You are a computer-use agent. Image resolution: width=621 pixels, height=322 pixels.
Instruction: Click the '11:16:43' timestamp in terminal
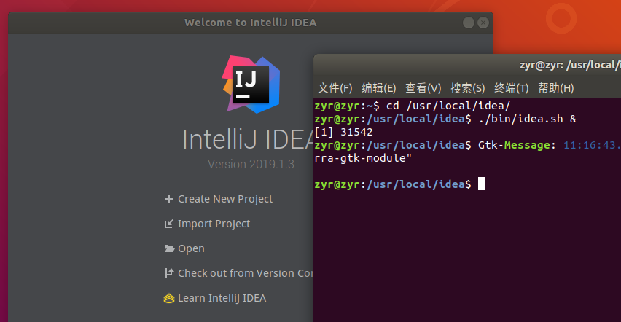pos(590,145)
